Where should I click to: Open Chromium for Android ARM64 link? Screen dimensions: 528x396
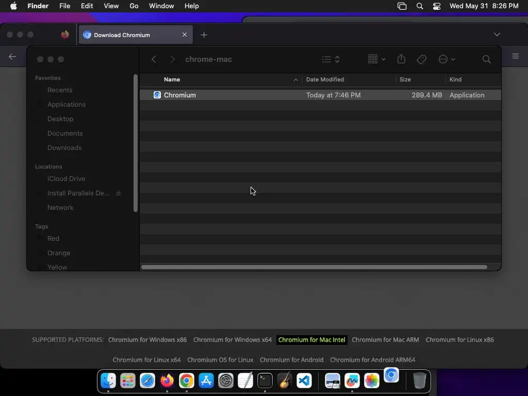tap(372, 359)
